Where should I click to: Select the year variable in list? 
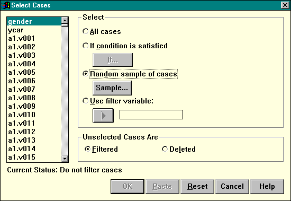click(34, 30)
